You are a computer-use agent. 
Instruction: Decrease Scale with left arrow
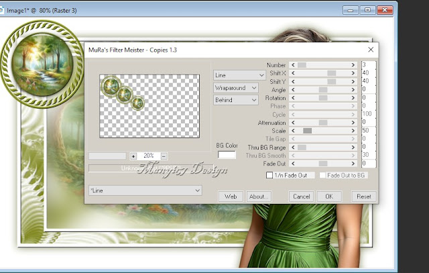[293, 131]
